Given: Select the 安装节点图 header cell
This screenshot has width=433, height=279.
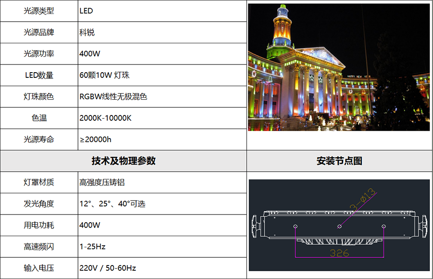Looking at the screenshot, I should [339, 161].
